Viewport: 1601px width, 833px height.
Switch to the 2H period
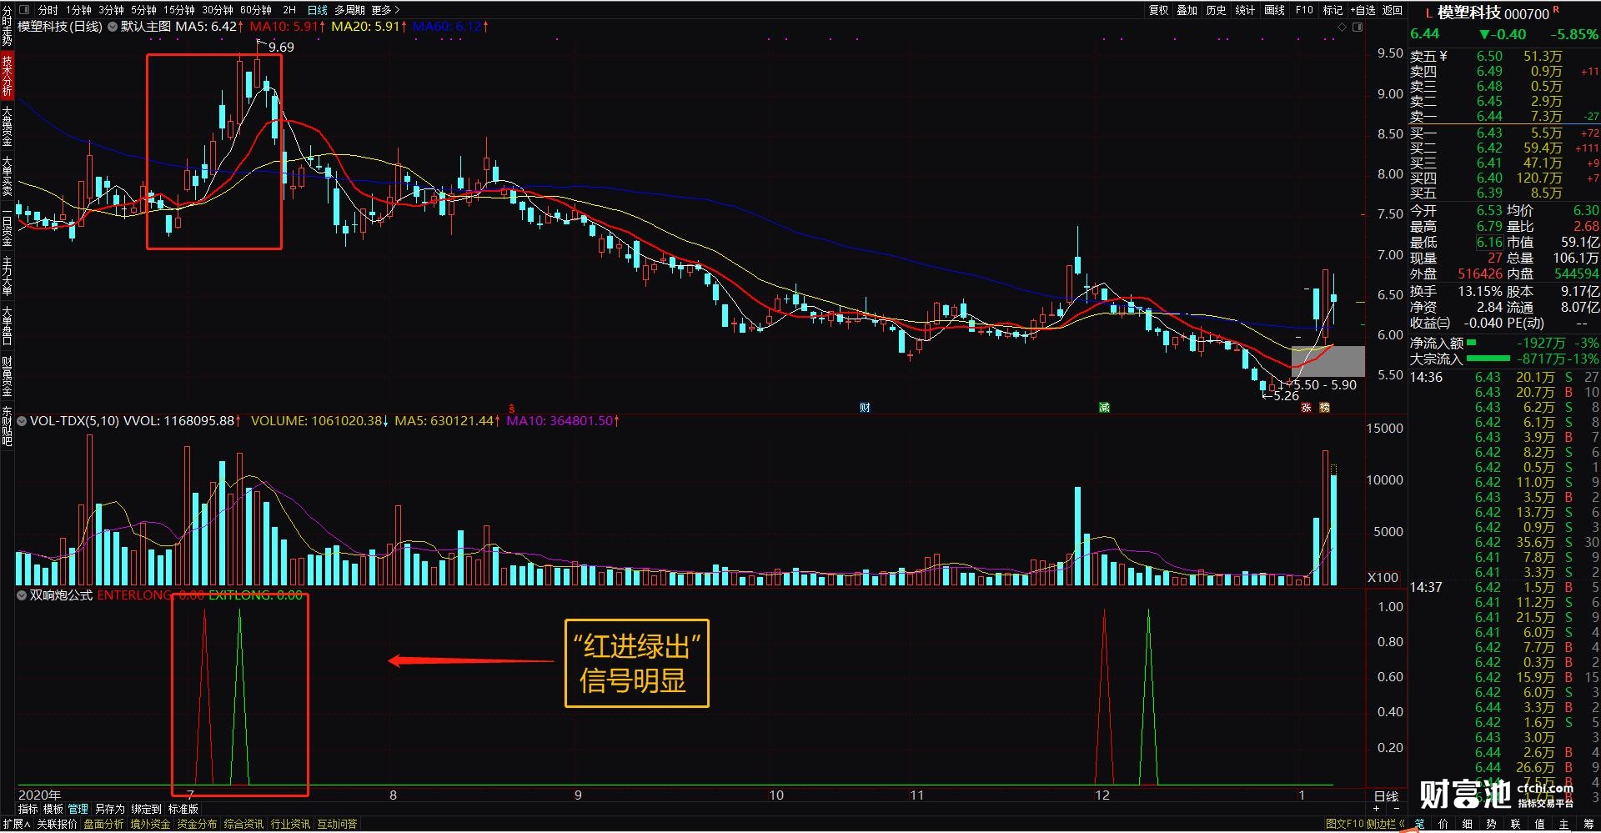(x=289, y=10)
